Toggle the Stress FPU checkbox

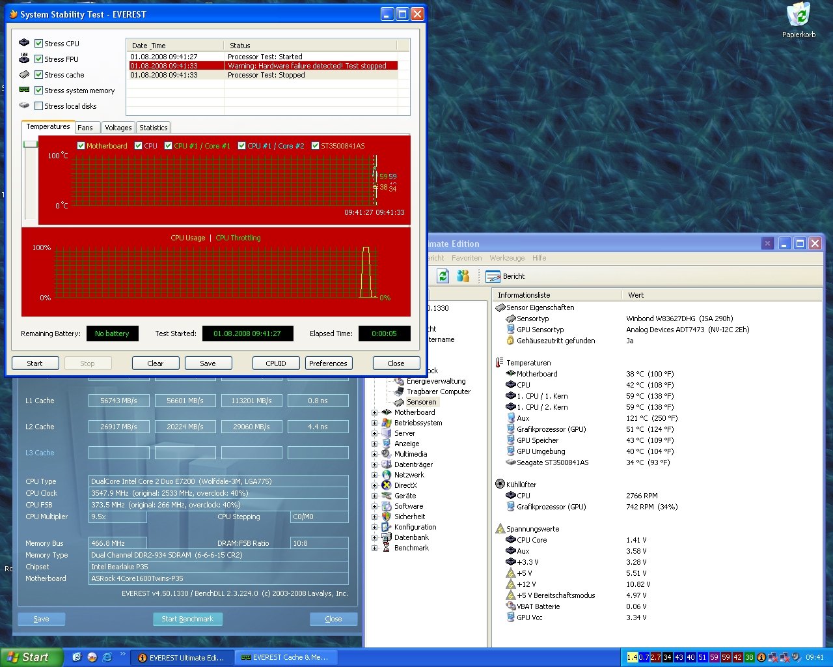tap(38, 59)
